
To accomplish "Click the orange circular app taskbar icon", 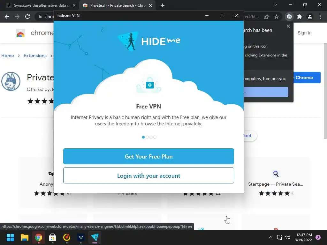I will tap(67, 237).
